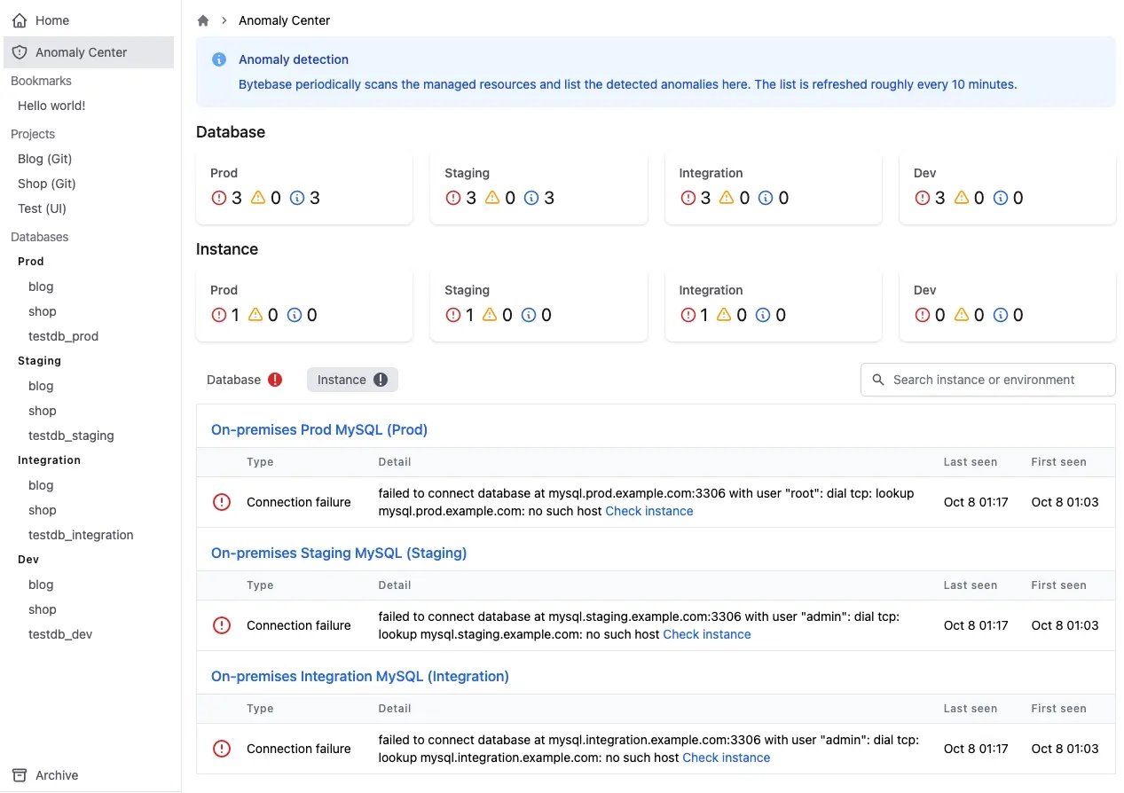The image size is (1124, 793).
Task: Click the yellow warning icon on the Instance Staging card
Action: 490,315
